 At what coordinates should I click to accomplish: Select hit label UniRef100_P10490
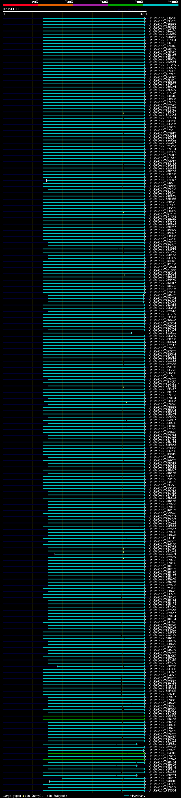[162, 320]
